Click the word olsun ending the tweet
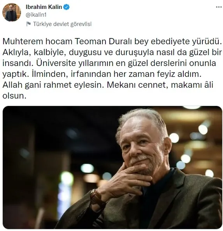 click(14, 96)
